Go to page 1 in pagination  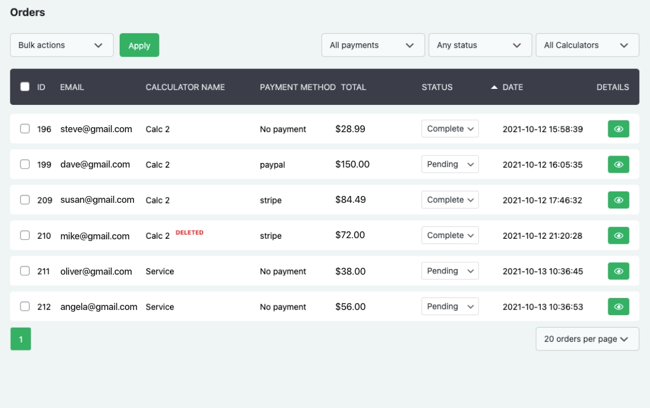pyautogui.click(x=21, y=340)
